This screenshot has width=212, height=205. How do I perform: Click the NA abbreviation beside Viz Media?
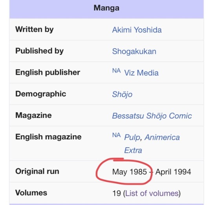point(117,71)
